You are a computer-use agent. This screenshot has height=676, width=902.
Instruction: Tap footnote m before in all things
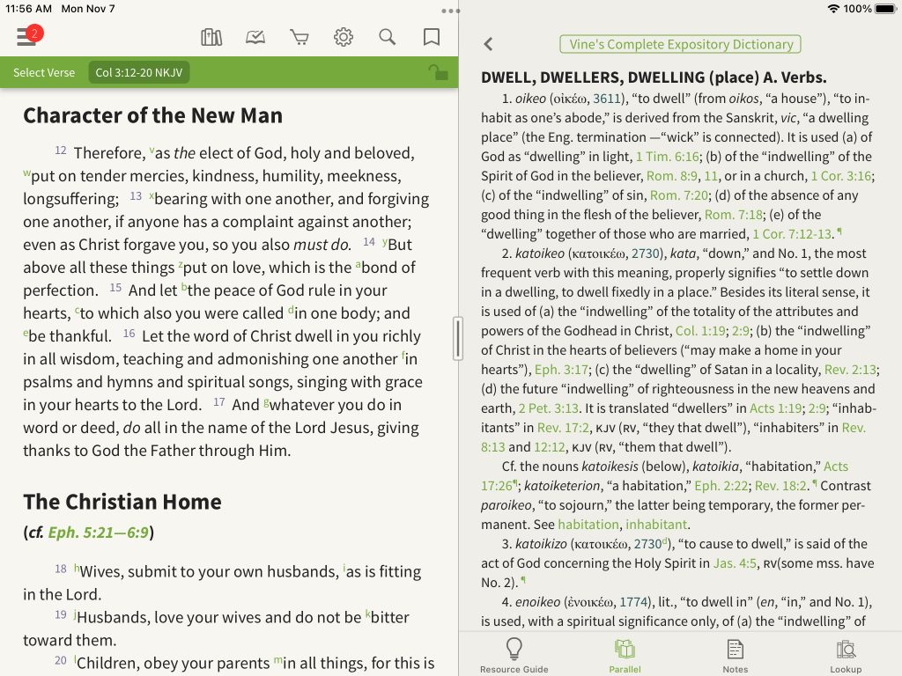[277, 660]
